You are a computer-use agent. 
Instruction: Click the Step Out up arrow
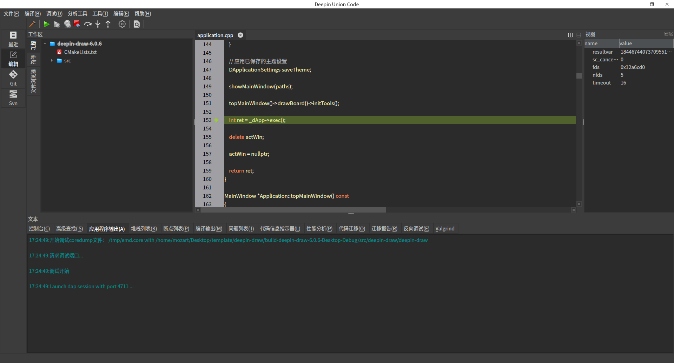coord(108,24)
